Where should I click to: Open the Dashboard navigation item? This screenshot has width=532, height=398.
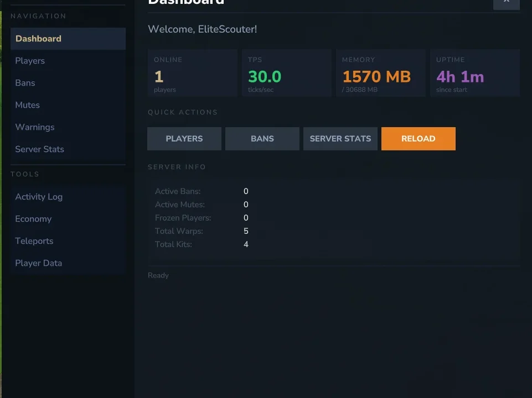tap(68, 39)
